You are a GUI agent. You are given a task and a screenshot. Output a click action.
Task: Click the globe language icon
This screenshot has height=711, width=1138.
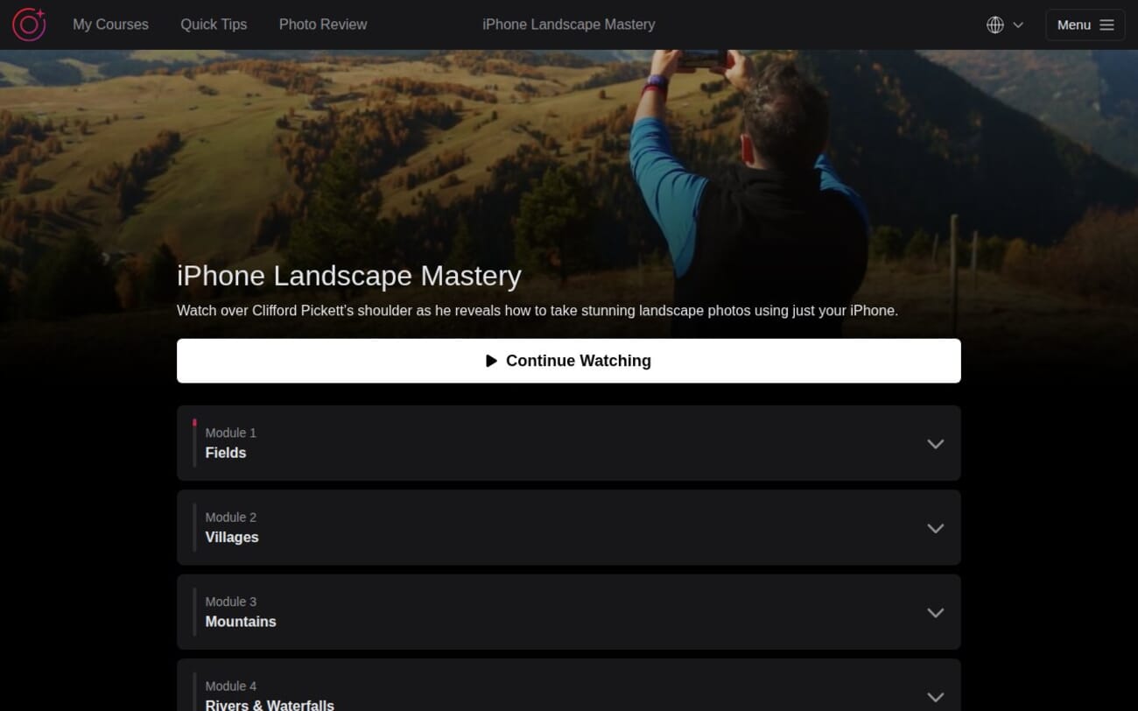point(995,25)
